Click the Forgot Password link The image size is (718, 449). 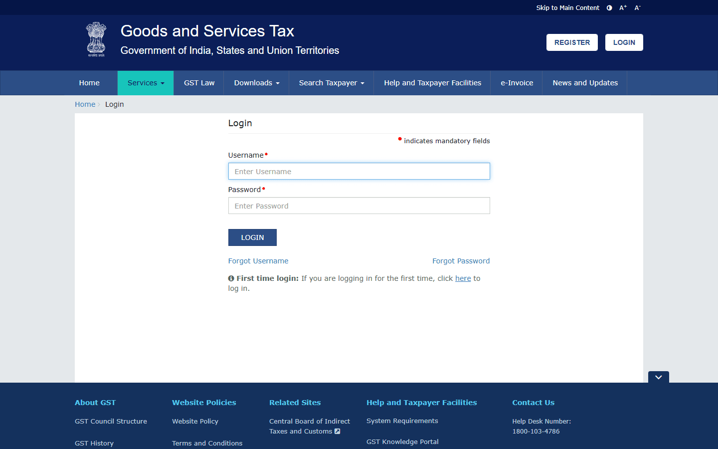[461, 261]
